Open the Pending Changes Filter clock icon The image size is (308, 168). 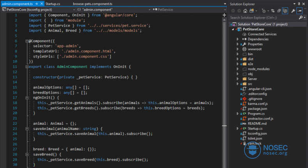point(264,11)
